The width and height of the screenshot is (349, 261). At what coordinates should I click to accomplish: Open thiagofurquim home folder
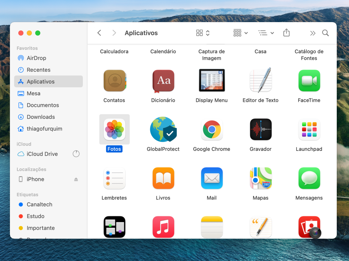(x=48, y=128)
